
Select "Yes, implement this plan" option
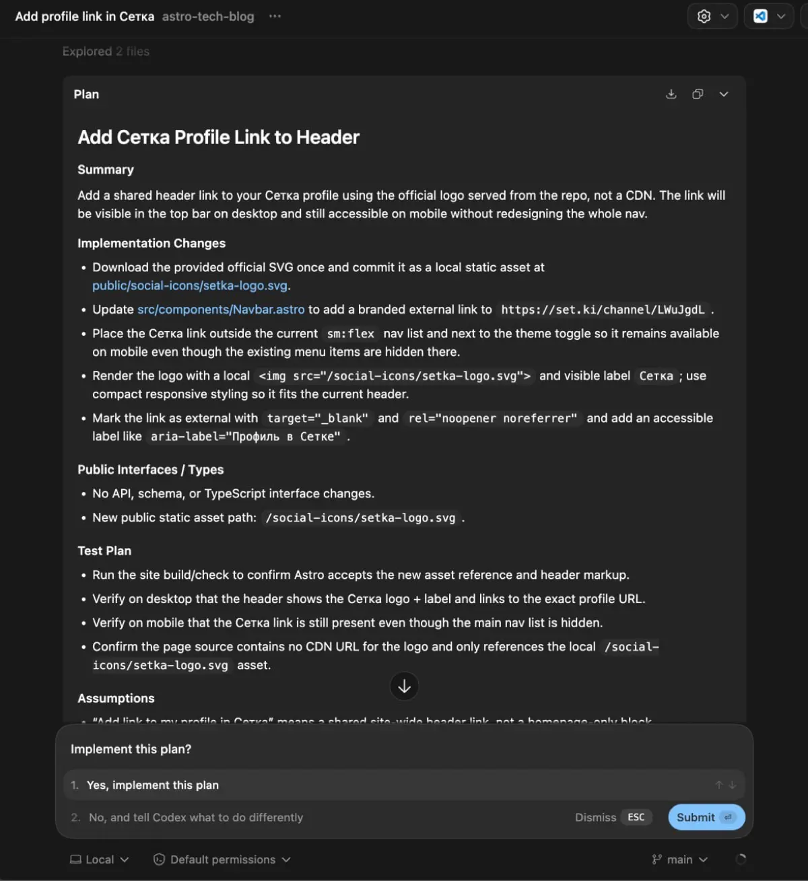point(153,785)
